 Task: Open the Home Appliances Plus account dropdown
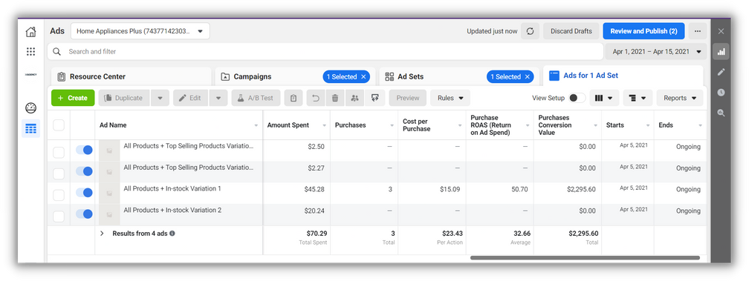140,31
